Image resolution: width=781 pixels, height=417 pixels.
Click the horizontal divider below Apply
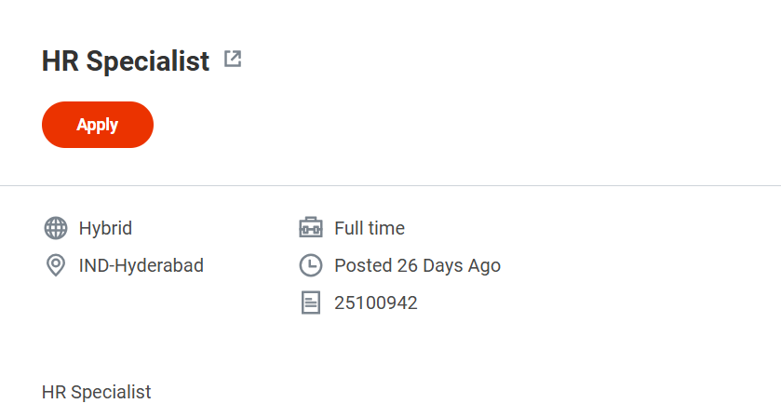pos(390,186)
